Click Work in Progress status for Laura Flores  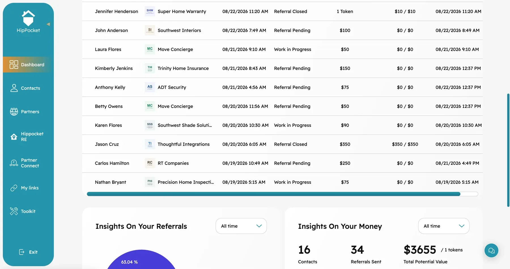click(x=292, y=49)
